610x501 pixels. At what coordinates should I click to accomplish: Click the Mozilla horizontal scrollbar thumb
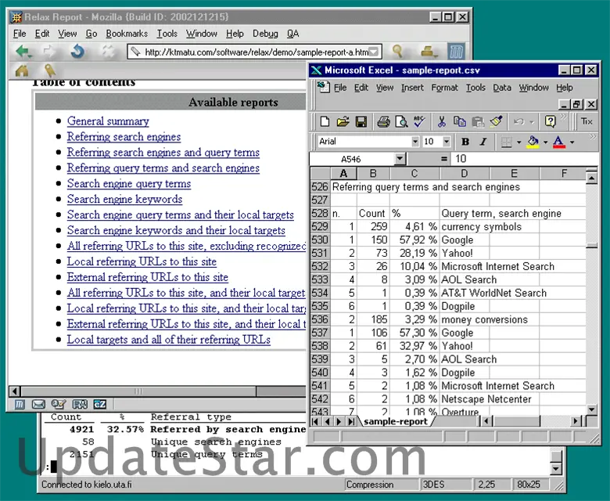(138, 391)
